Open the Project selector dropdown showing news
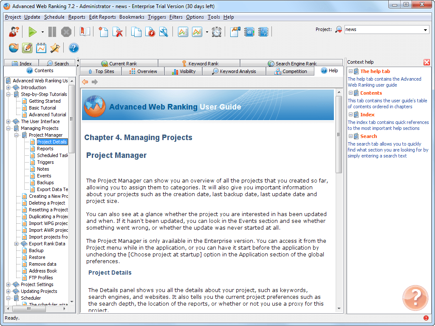The width and height of the screenshot is (435, 326). pyautogui.click(x=387, y=29)
